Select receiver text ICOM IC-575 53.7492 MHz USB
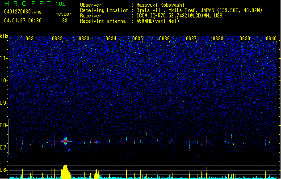Screen dimensions: 281x179 180,16
